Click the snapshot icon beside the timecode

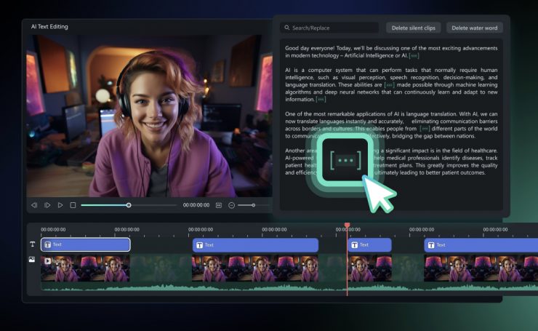218,205
